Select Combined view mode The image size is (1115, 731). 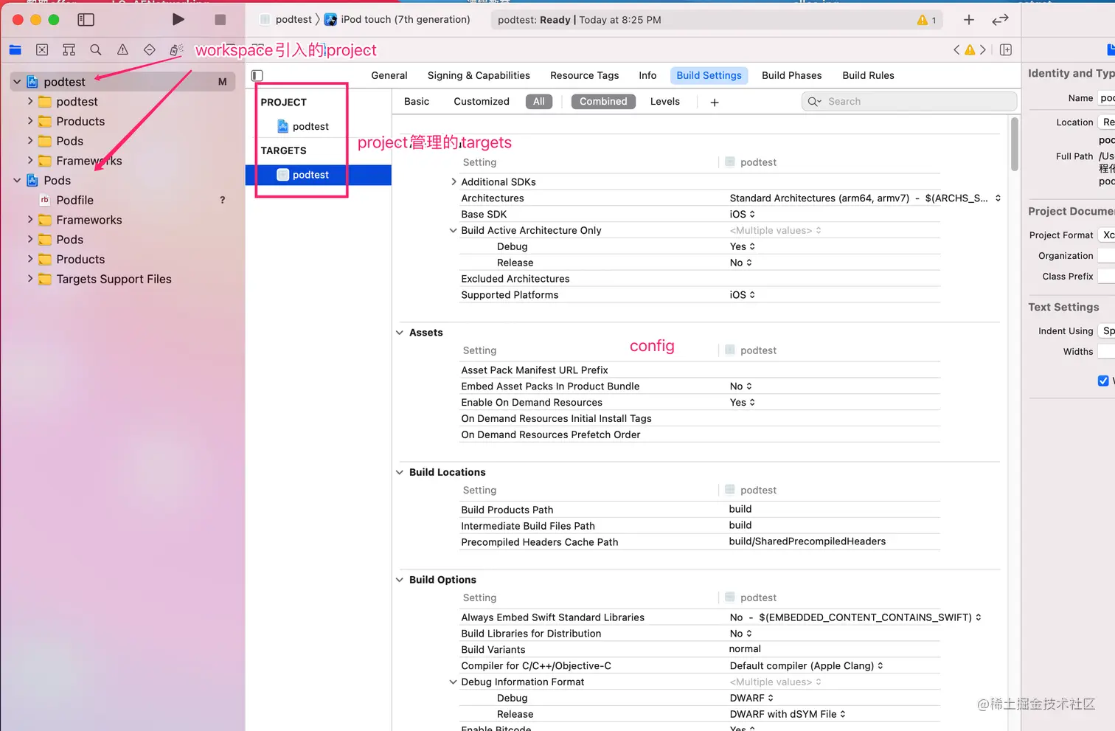coord(603,101)
